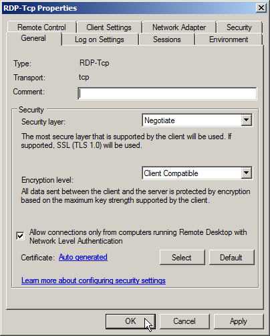Confirm with the OK button
270x336 pixels.
(x=130, y=321)
